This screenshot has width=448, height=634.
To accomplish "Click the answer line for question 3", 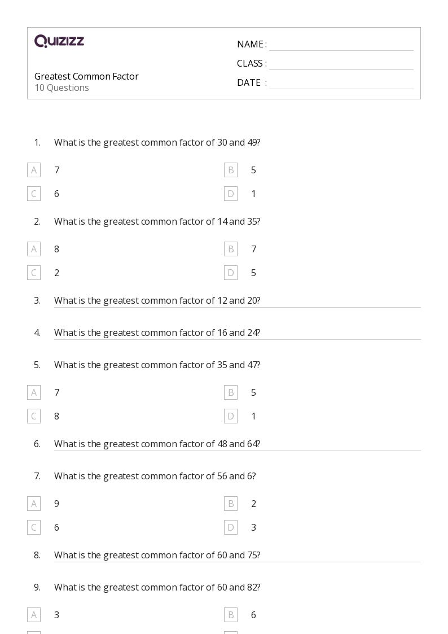I will point(238,307).
